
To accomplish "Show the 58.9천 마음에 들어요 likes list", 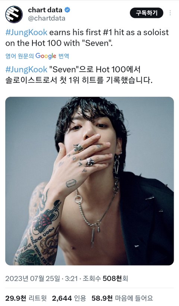I will click(122, 298).
